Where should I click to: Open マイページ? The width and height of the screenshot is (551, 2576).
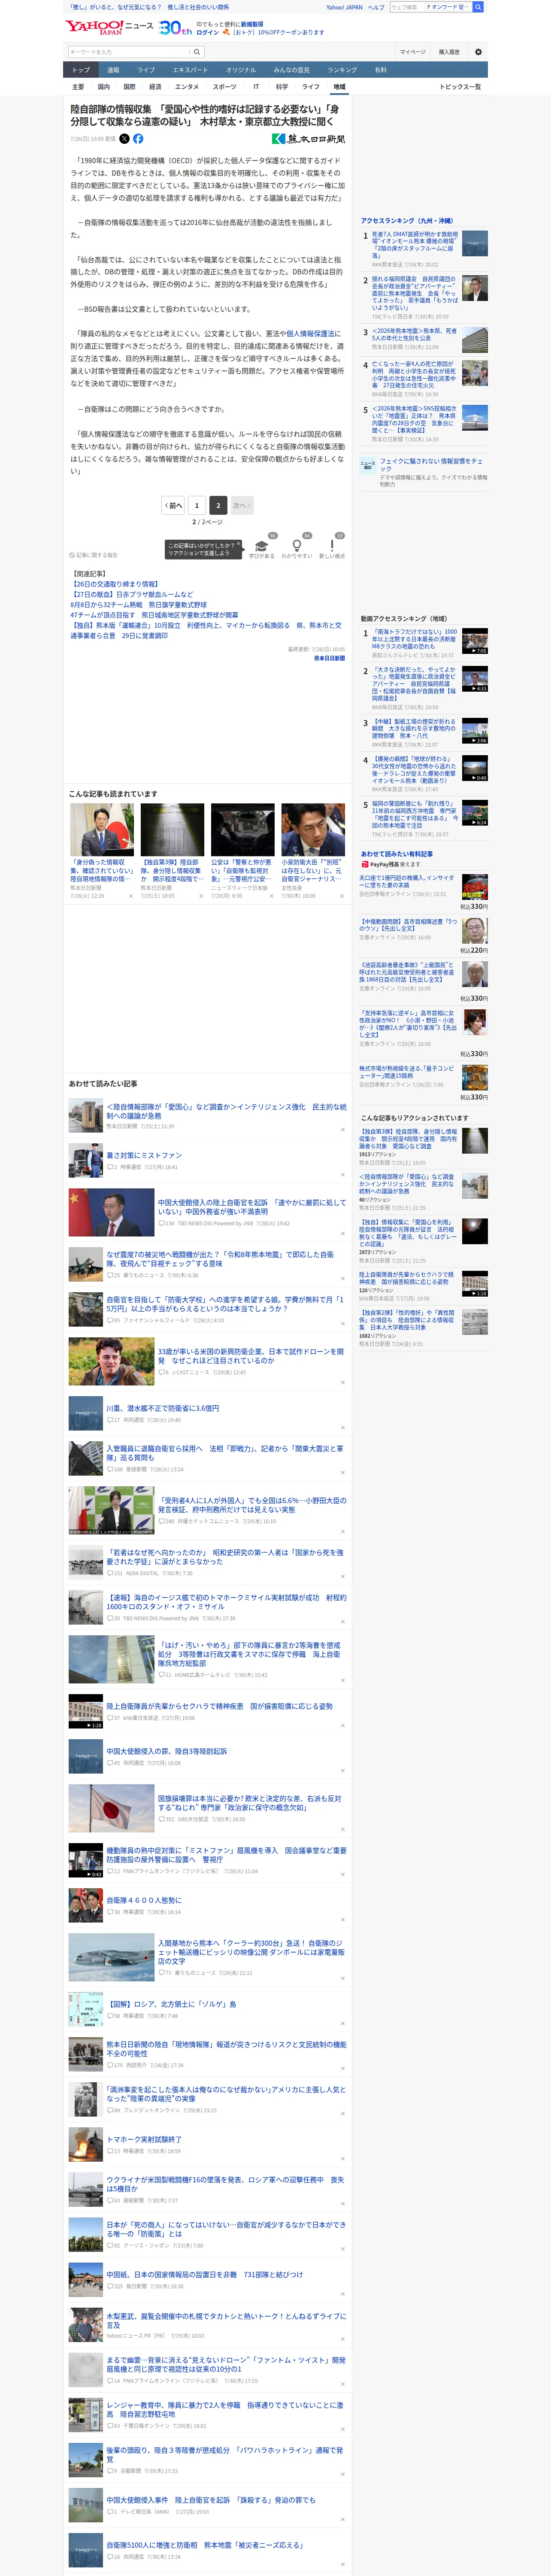412,52
